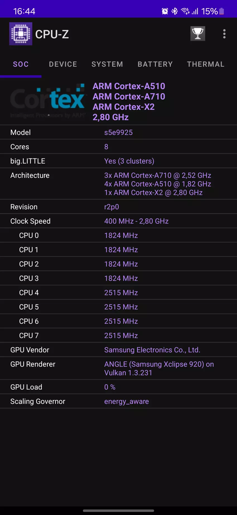Switch to the DEVICE tab
Viewport: 237px width, 515px height.
tap(63, 64)
